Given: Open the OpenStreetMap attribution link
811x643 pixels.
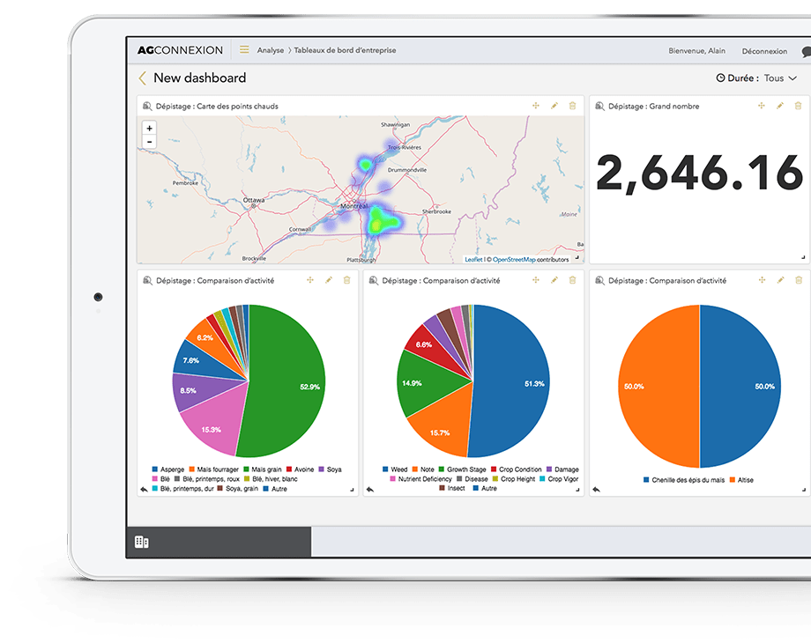Looking at the screenshot, I should click(514, 260).
